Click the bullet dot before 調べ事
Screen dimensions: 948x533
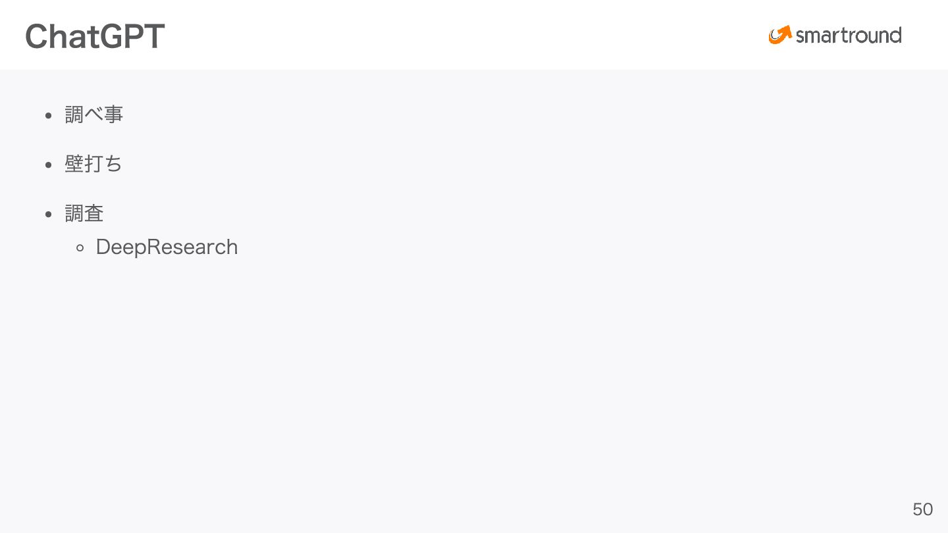48,116
